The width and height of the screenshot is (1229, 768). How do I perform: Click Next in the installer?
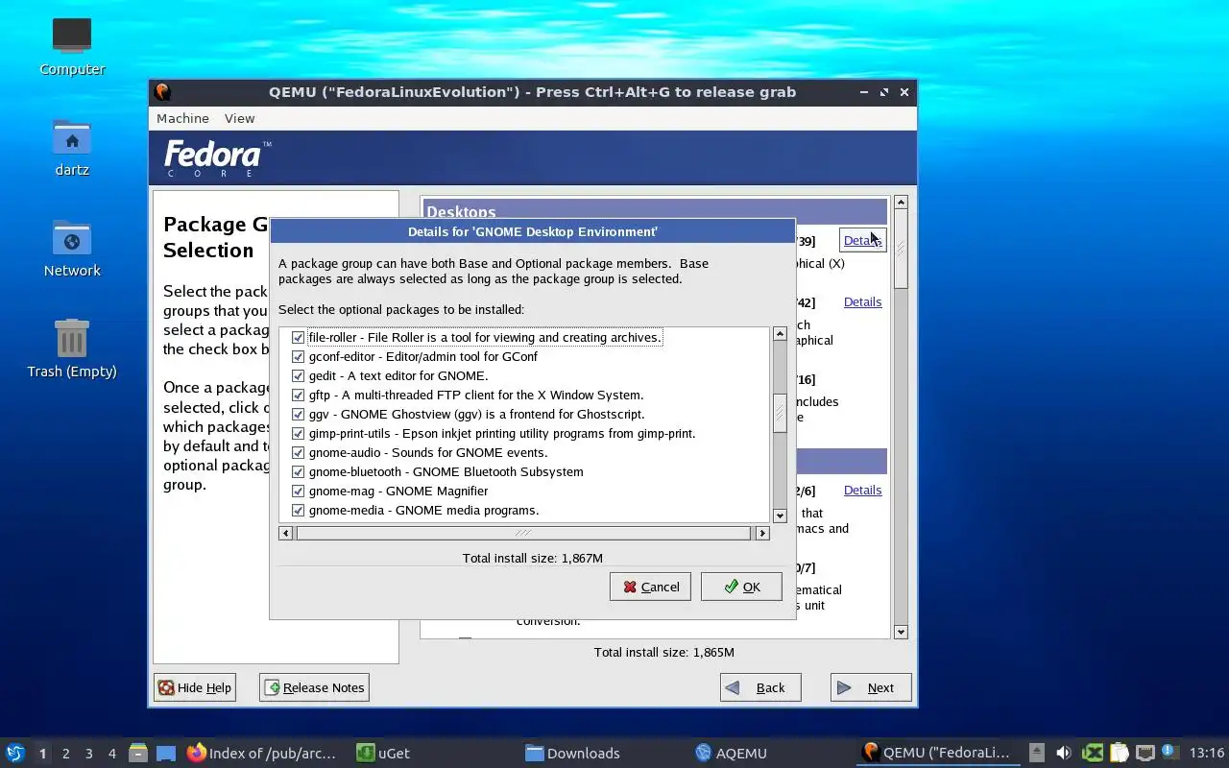pyautogui.click(x=871, y=687)
